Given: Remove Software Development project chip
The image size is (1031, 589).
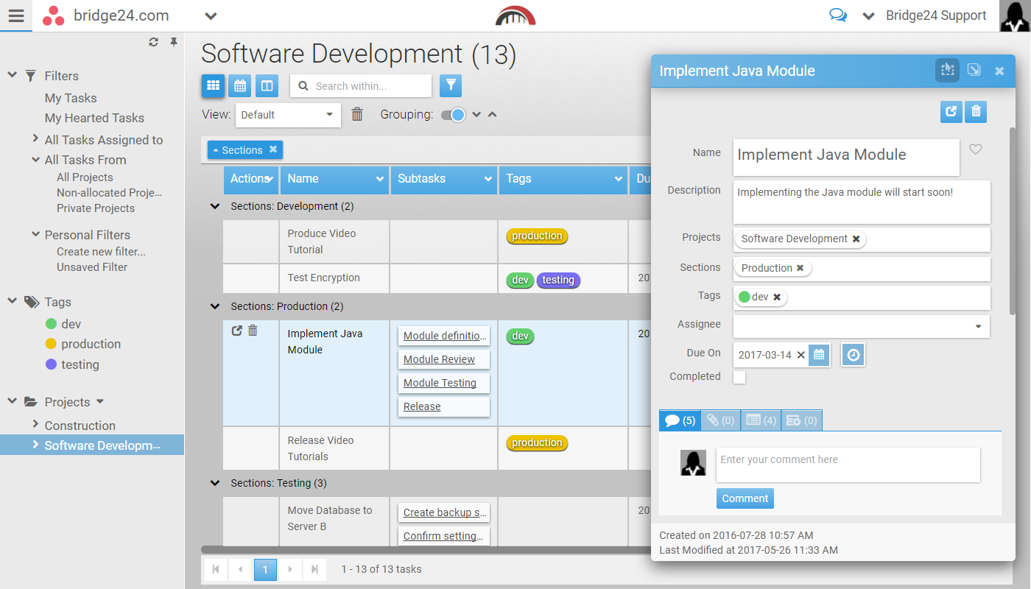Looking at the screenshot, I should click(856, 239).
